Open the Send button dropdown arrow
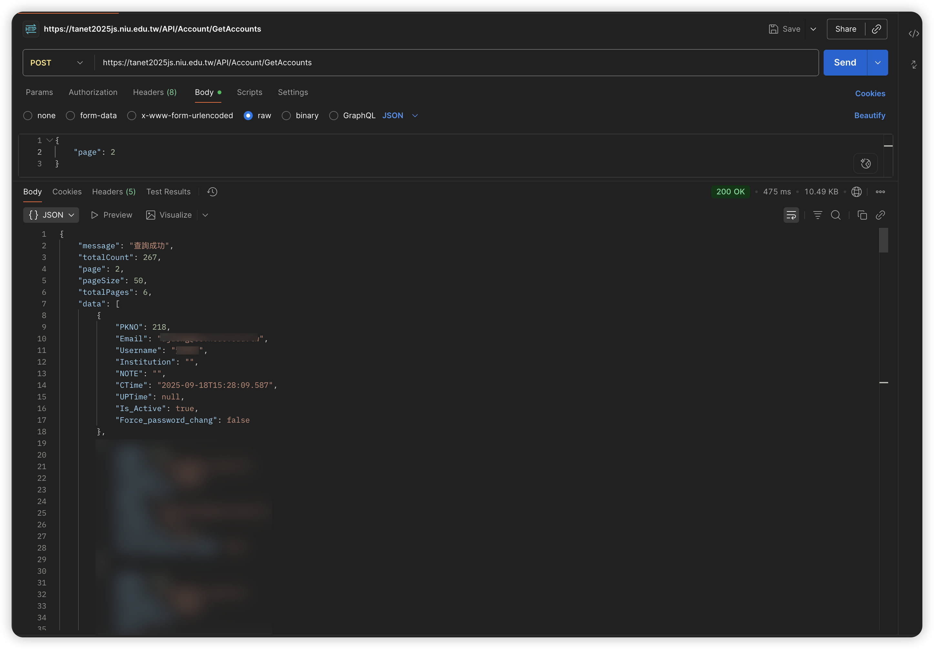The width and height of the screenshot is (934, 649). coord(878,63)
